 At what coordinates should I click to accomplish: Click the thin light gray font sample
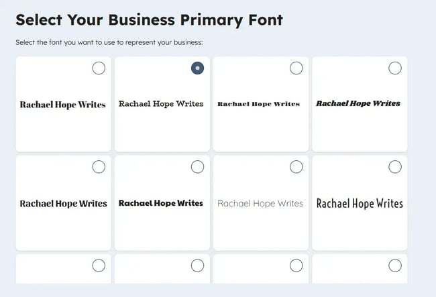tap(260, 203)
